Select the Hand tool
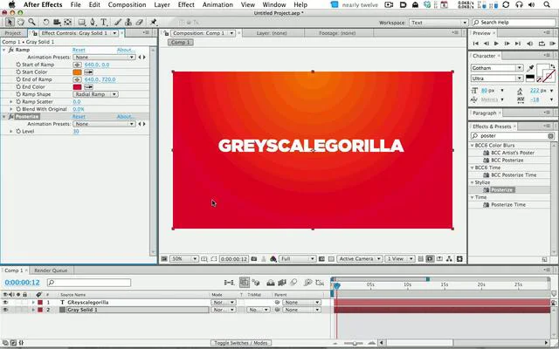The height and width of the screenshot is (349, 559). pyautogui.click(x=21, y=22)
